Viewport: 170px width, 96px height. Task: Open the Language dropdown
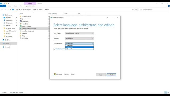pos(79,33)
